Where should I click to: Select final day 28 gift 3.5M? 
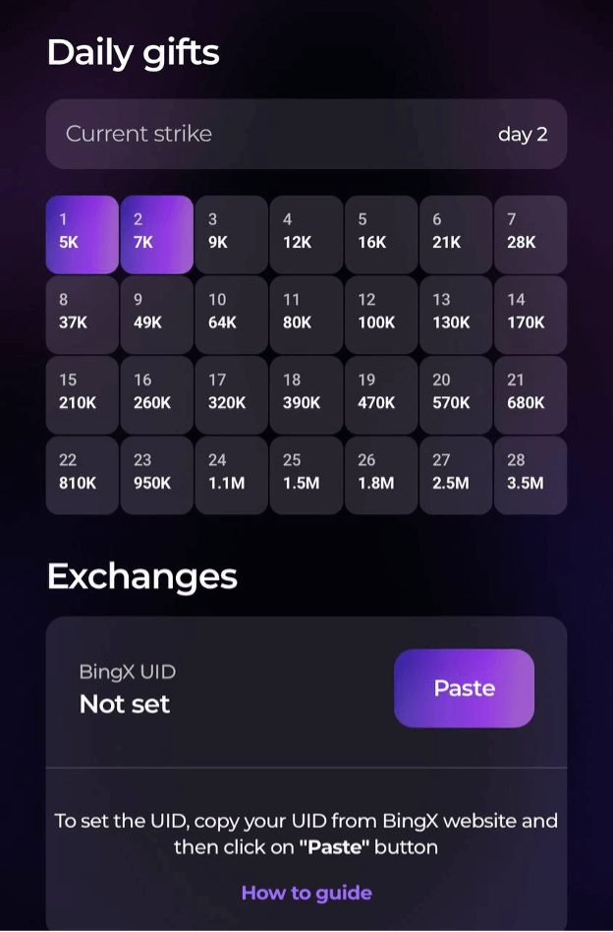pos(530,475)
